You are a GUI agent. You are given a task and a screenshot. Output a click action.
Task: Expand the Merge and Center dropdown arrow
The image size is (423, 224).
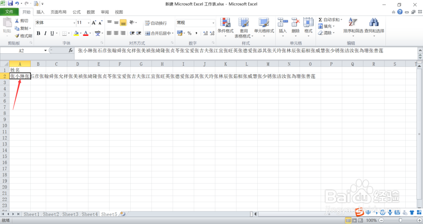[173, 33]
